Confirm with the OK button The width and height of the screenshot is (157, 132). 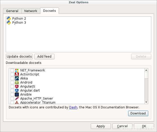click(144, 126)
